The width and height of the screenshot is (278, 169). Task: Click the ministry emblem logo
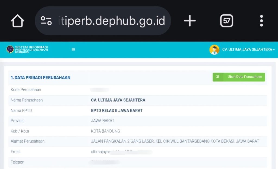pos(10,49)
